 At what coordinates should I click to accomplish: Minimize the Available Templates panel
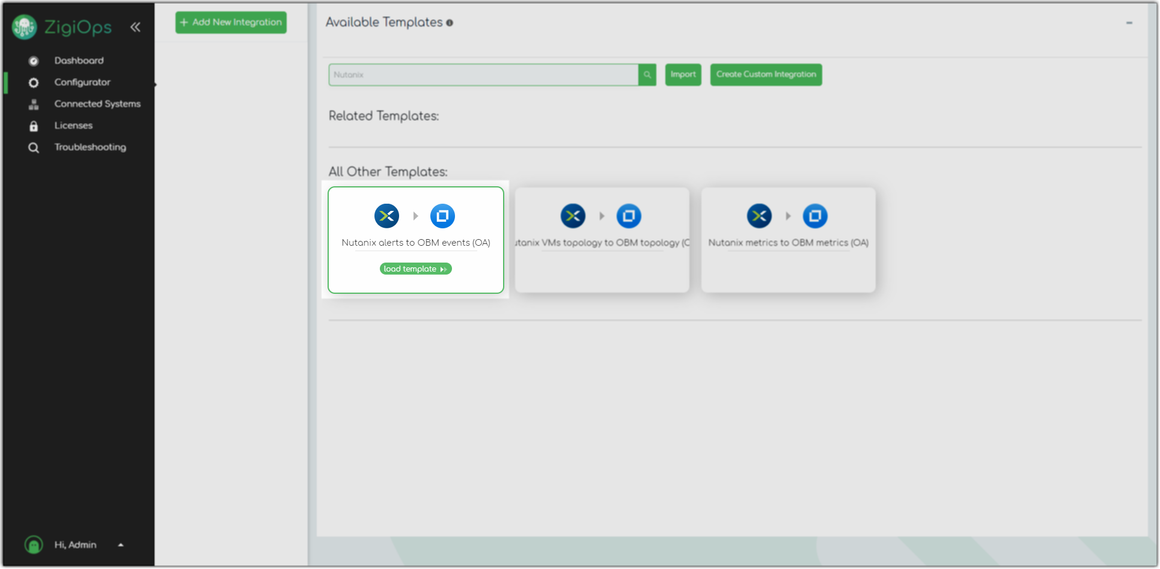pos(1129,23)
